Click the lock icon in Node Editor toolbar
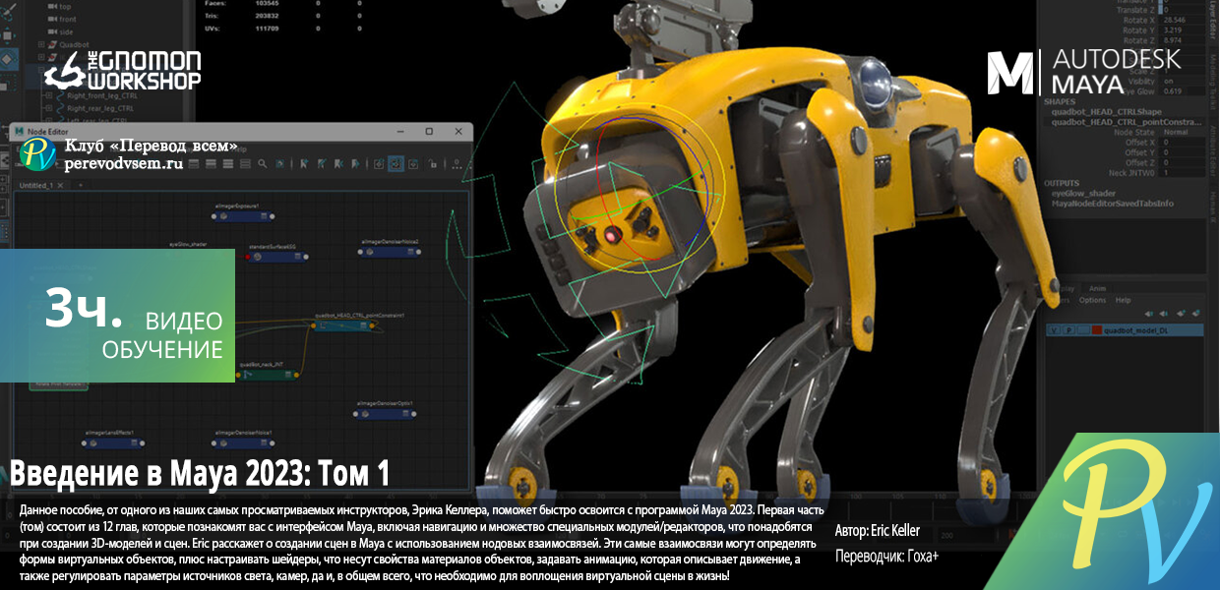1220x590 pixels. click(432, 164)
